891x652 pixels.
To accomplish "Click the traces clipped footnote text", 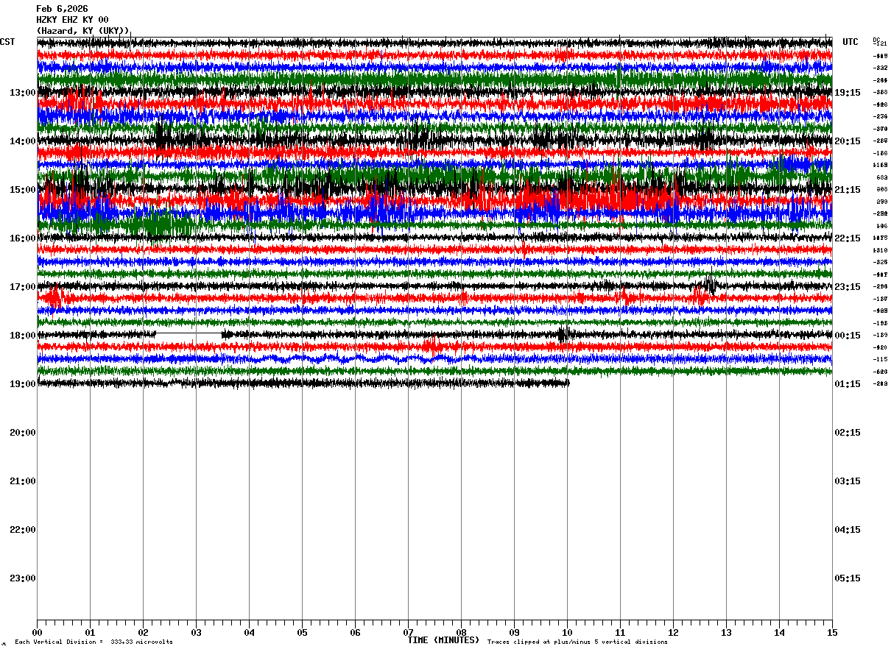I will pyautogui.click(x=577, y=642).
